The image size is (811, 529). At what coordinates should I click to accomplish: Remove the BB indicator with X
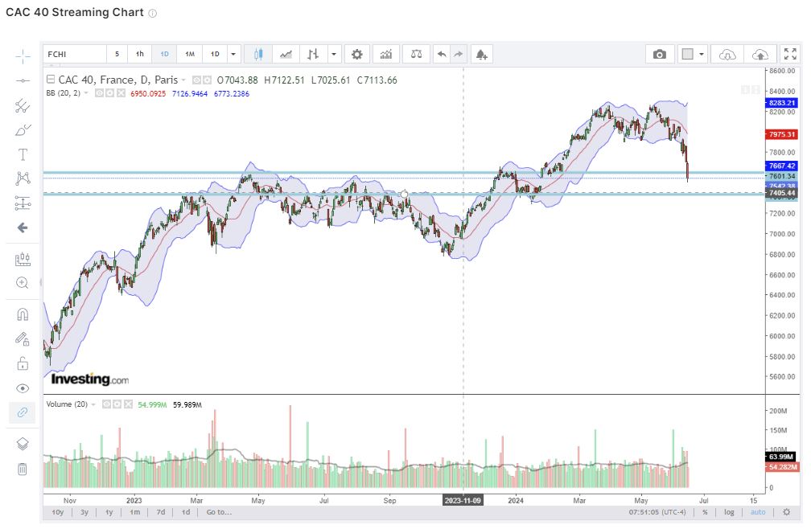pos(121,93)
